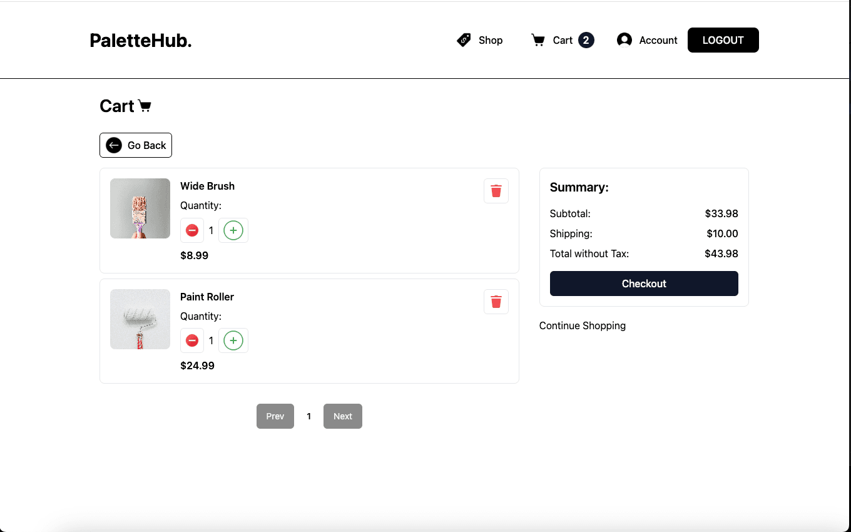The height and width of the screenshot is (532, 851).
Task: Click the Go Back button
Action: [136, 145]
